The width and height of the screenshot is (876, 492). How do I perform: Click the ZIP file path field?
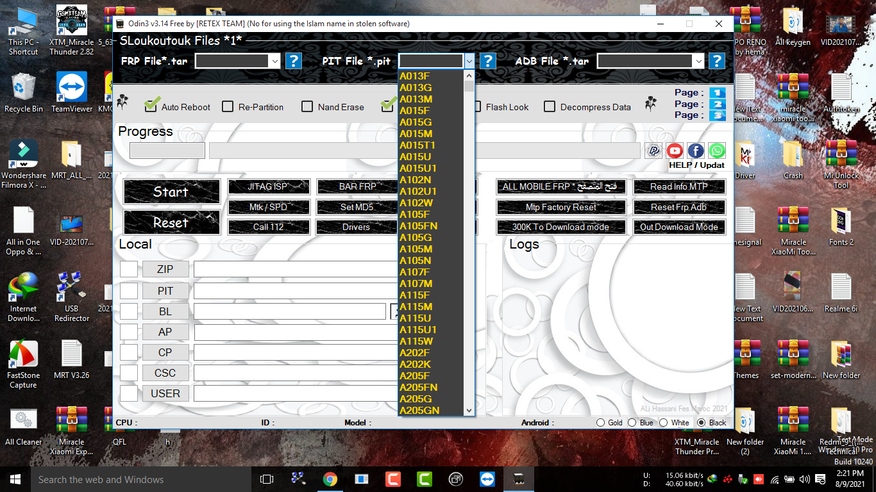[296, 269]
